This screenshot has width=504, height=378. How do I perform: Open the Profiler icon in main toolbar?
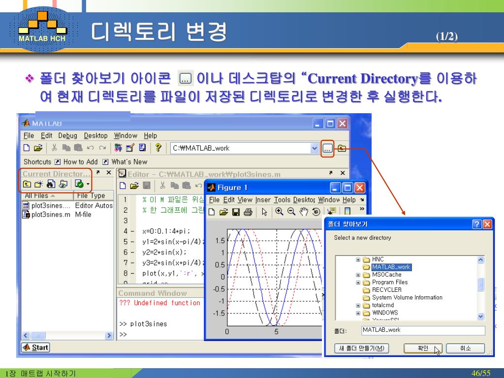click(x=142, y=148)
